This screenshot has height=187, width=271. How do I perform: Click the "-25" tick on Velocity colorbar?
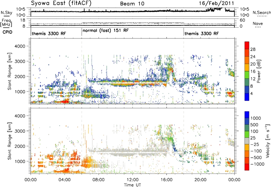coord(255,144)
